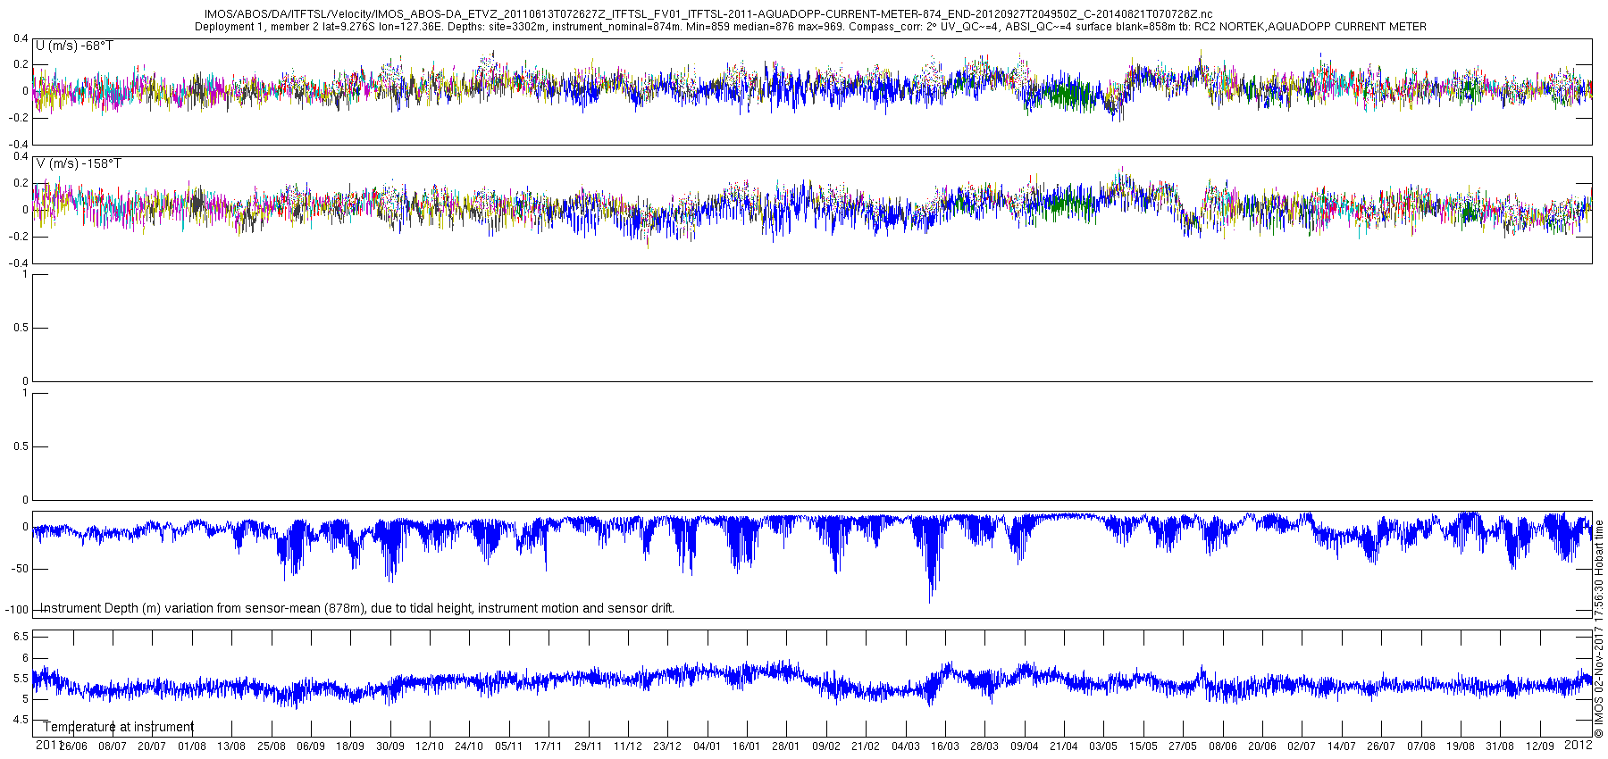
Task: Click the '0.4' tick on U velocity axis
Action: [21, 38]
